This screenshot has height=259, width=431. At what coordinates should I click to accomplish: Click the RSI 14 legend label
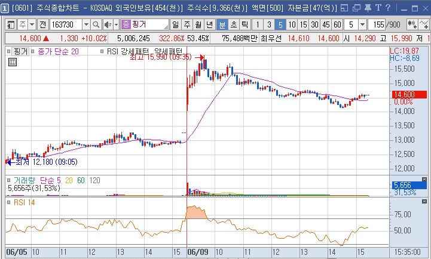tap(24, 202)
